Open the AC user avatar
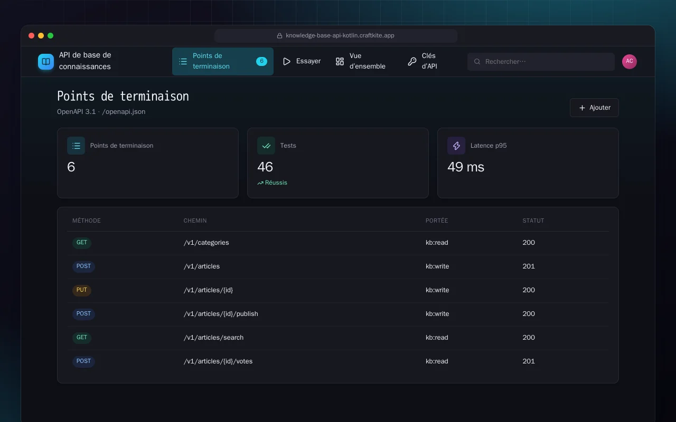676x422 pixels. coord(630,61)
